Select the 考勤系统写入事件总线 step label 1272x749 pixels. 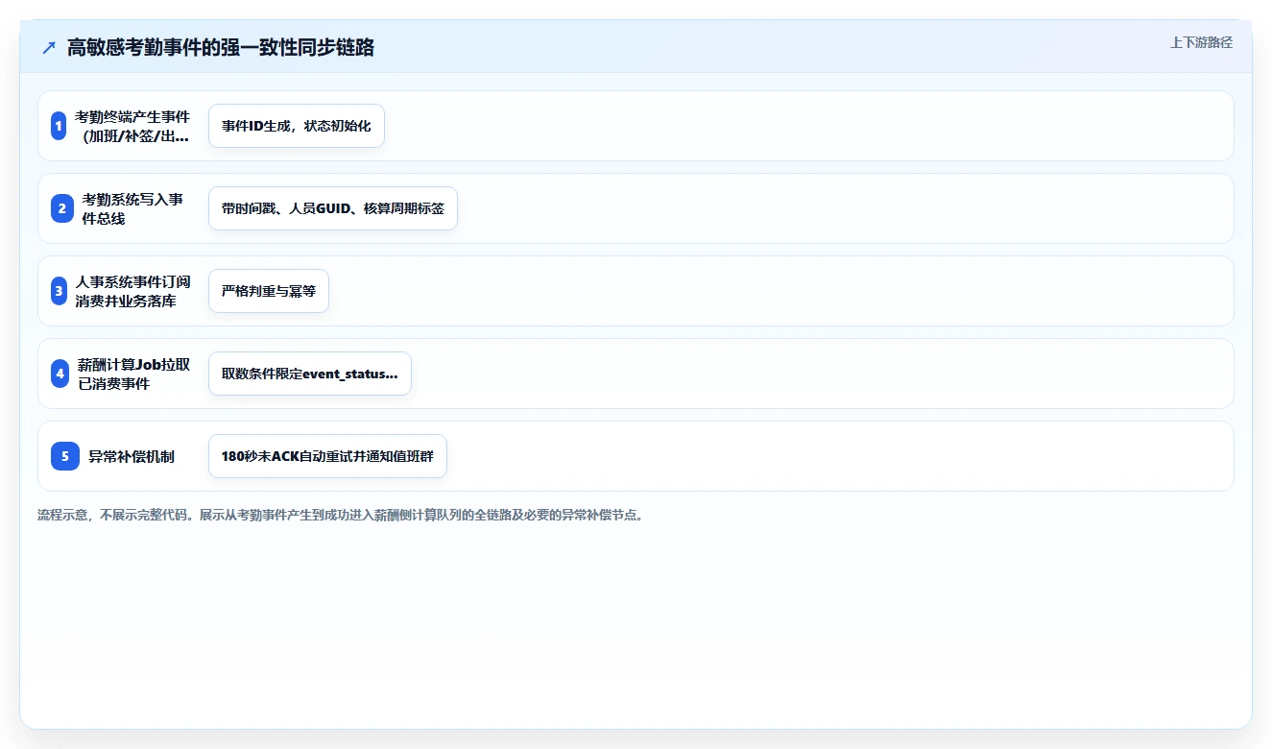click(132, 208)
